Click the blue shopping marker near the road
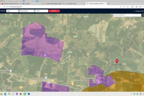Image resolution: width=144 pixels, height=96 pixels. click(46, 78)
